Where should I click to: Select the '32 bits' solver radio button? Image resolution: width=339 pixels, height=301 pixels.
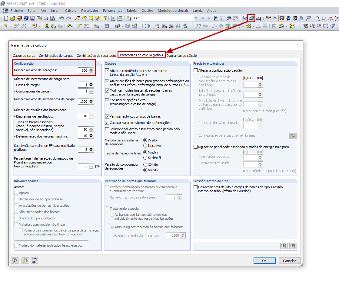145,165
